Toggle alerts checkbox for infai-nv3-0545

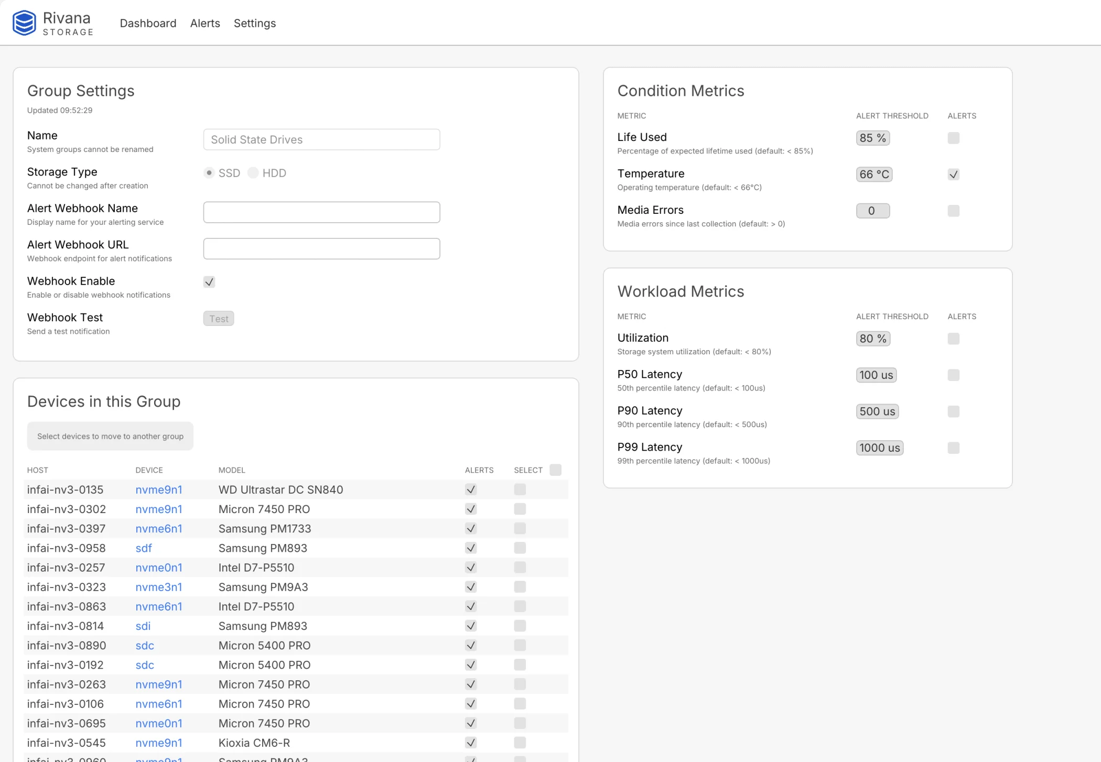pyautogui.click(x=471, y=743)
